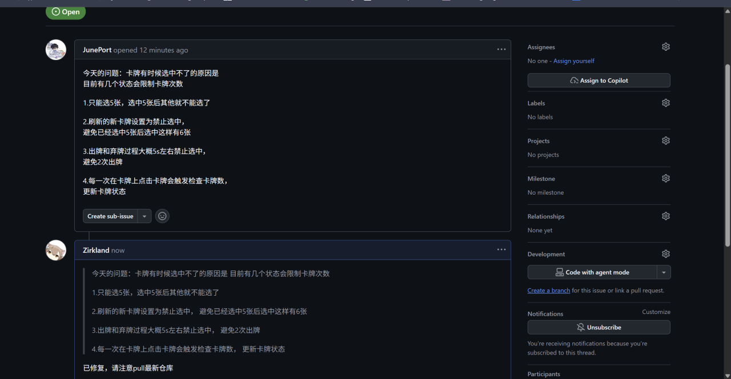This screenshot has width=731, height=379.
Task: Click '12 minutes ago' timestamp
Action: pos(163,50)
